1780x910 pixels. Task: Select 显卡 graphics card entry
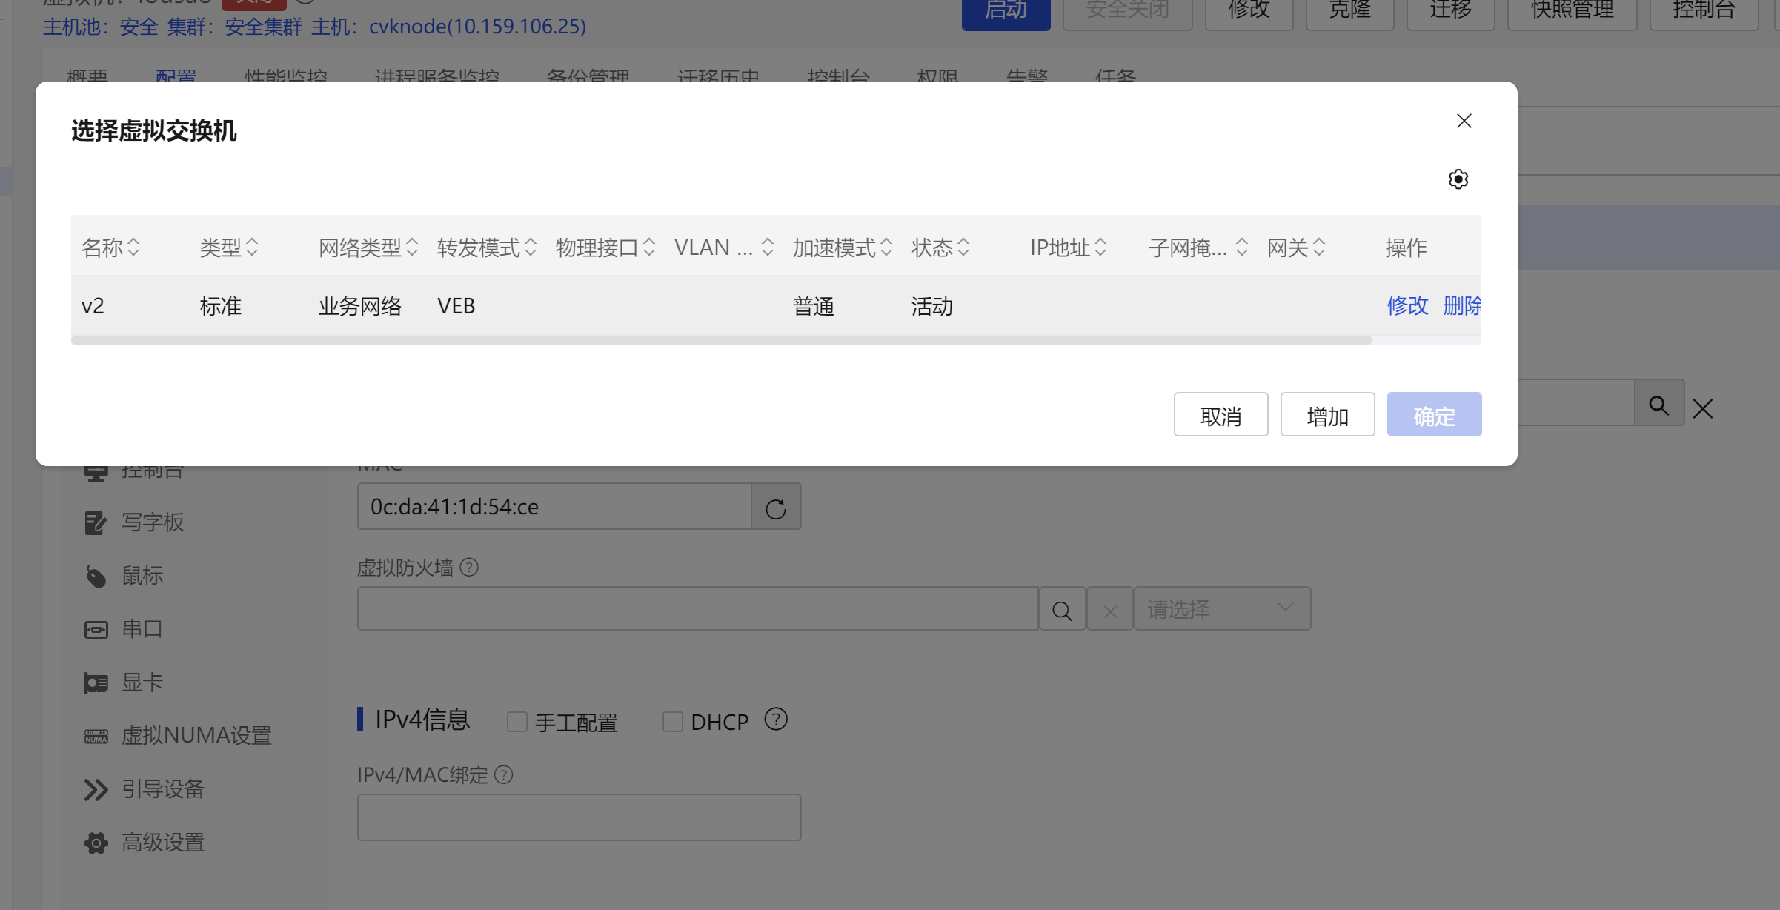142,682
